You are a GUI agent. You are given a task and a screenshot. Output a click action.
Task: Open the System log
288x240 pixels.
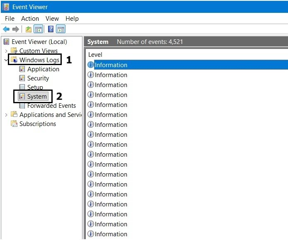tap(37, 97)
